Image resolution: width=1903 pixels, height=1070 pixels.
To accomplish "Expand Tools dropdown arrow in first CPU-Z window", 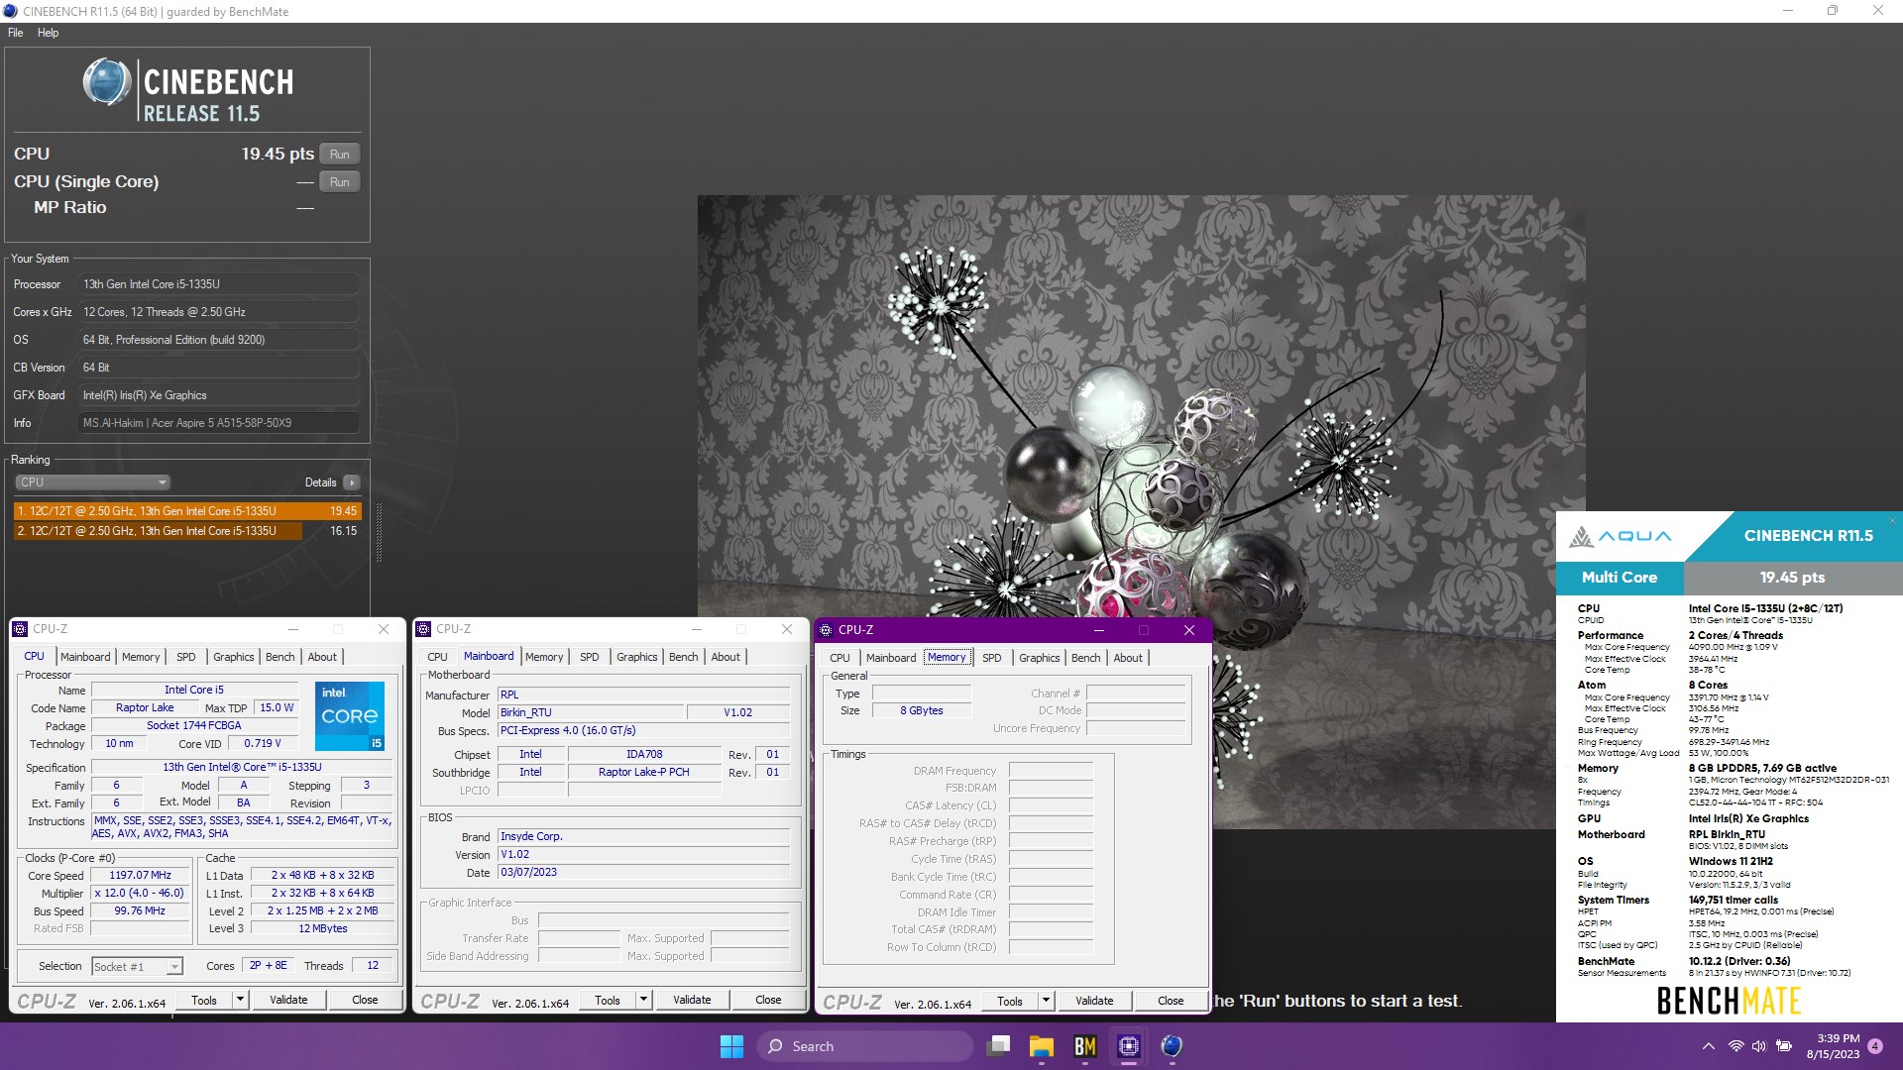I will tap(240, 1001).
